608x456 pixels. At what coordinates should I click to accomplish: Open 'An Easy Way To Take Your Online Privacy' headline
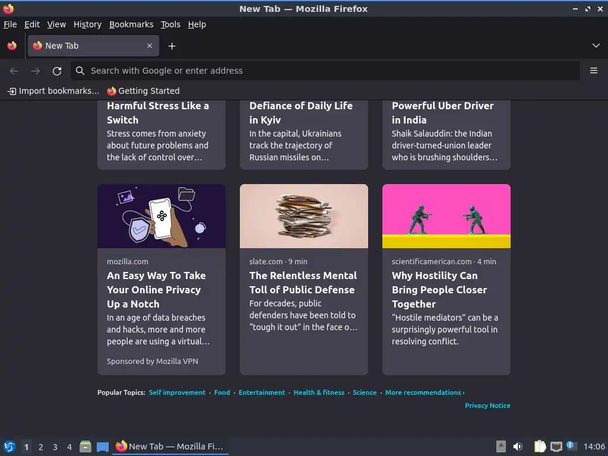[x=156, y=290]
